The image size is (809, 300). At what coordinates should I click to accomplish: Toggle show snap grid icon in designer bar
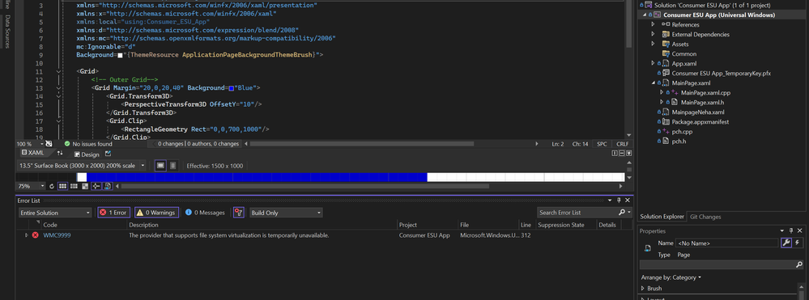point(62,186)
